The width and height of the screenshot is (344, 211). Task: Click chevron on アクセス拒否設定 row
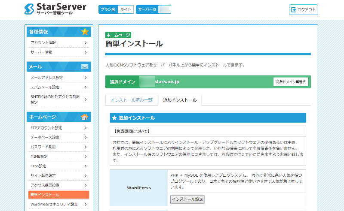pos(86,185)
